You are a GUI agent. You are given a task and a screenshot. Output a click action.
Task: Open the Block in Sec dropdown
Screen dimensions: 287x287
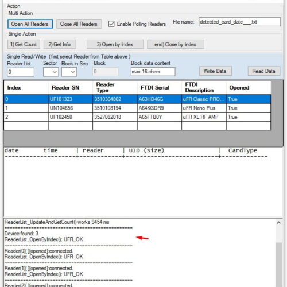[69, 72]
